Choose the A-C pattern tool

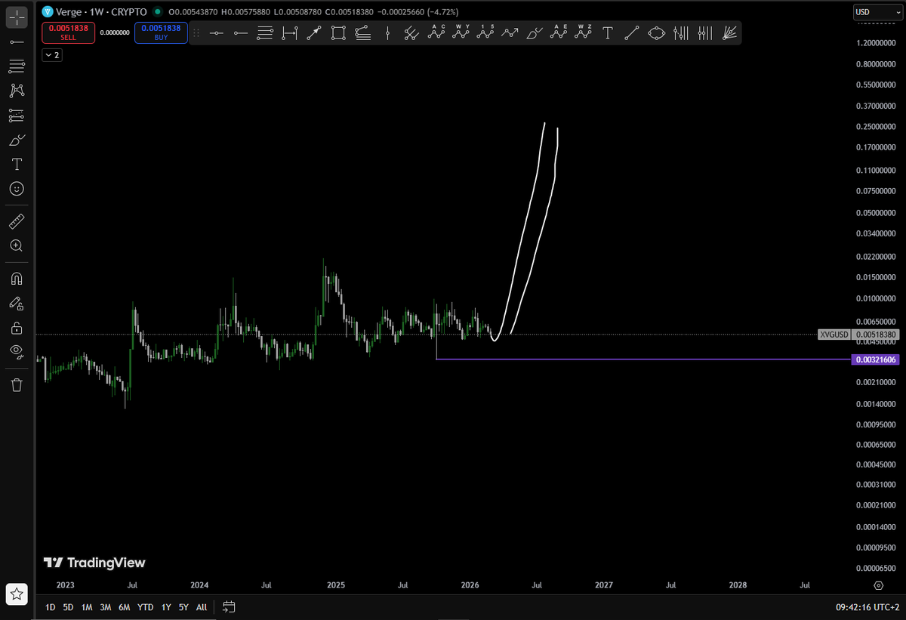[x=436, y=33]
